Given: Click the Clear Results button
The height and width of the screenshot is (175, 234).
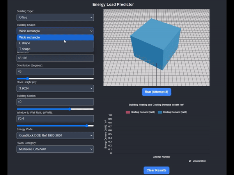Looking at the screenshot, I should pyautogui.click(x=156, y=170).
